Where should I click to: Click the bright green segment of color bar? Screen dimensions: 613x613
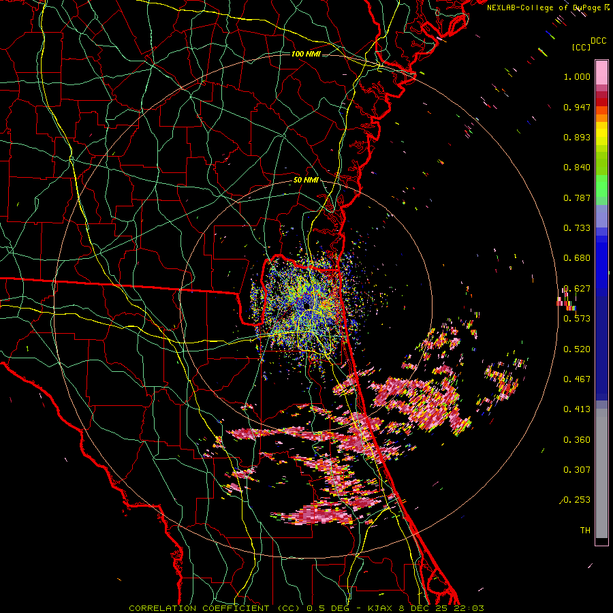(x=601, y=186)
